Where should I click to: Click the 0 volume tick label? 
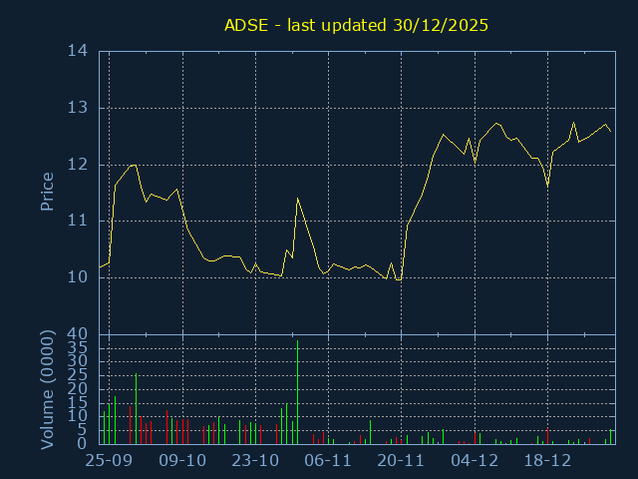(x=82, y=444)
